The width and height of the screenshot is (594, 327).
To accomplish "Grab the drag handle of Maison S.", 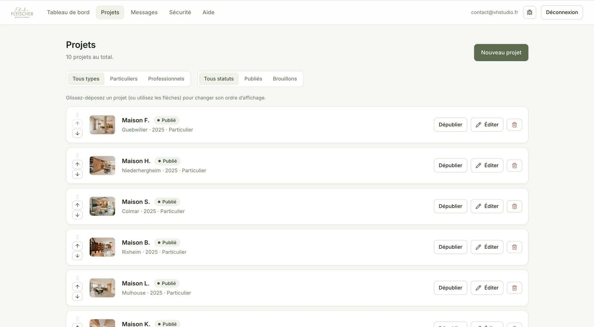I will pos(77,197).
